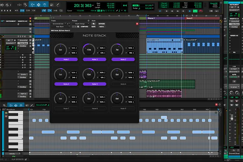243x162 pixels.
Task: Click the Verse 2 marker on timeline
Action: [189, 18]
